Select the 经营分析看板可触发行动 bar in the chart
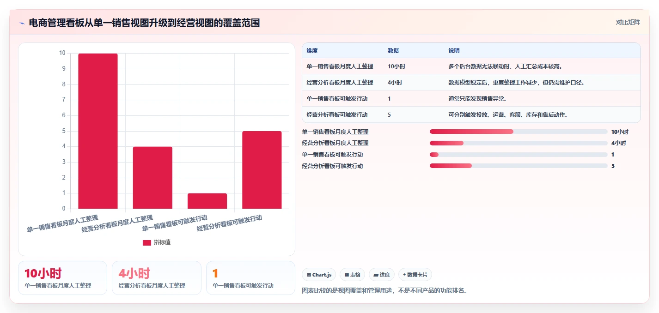The width and height of the screenshot is (659, 313). (x=262, y=170)
